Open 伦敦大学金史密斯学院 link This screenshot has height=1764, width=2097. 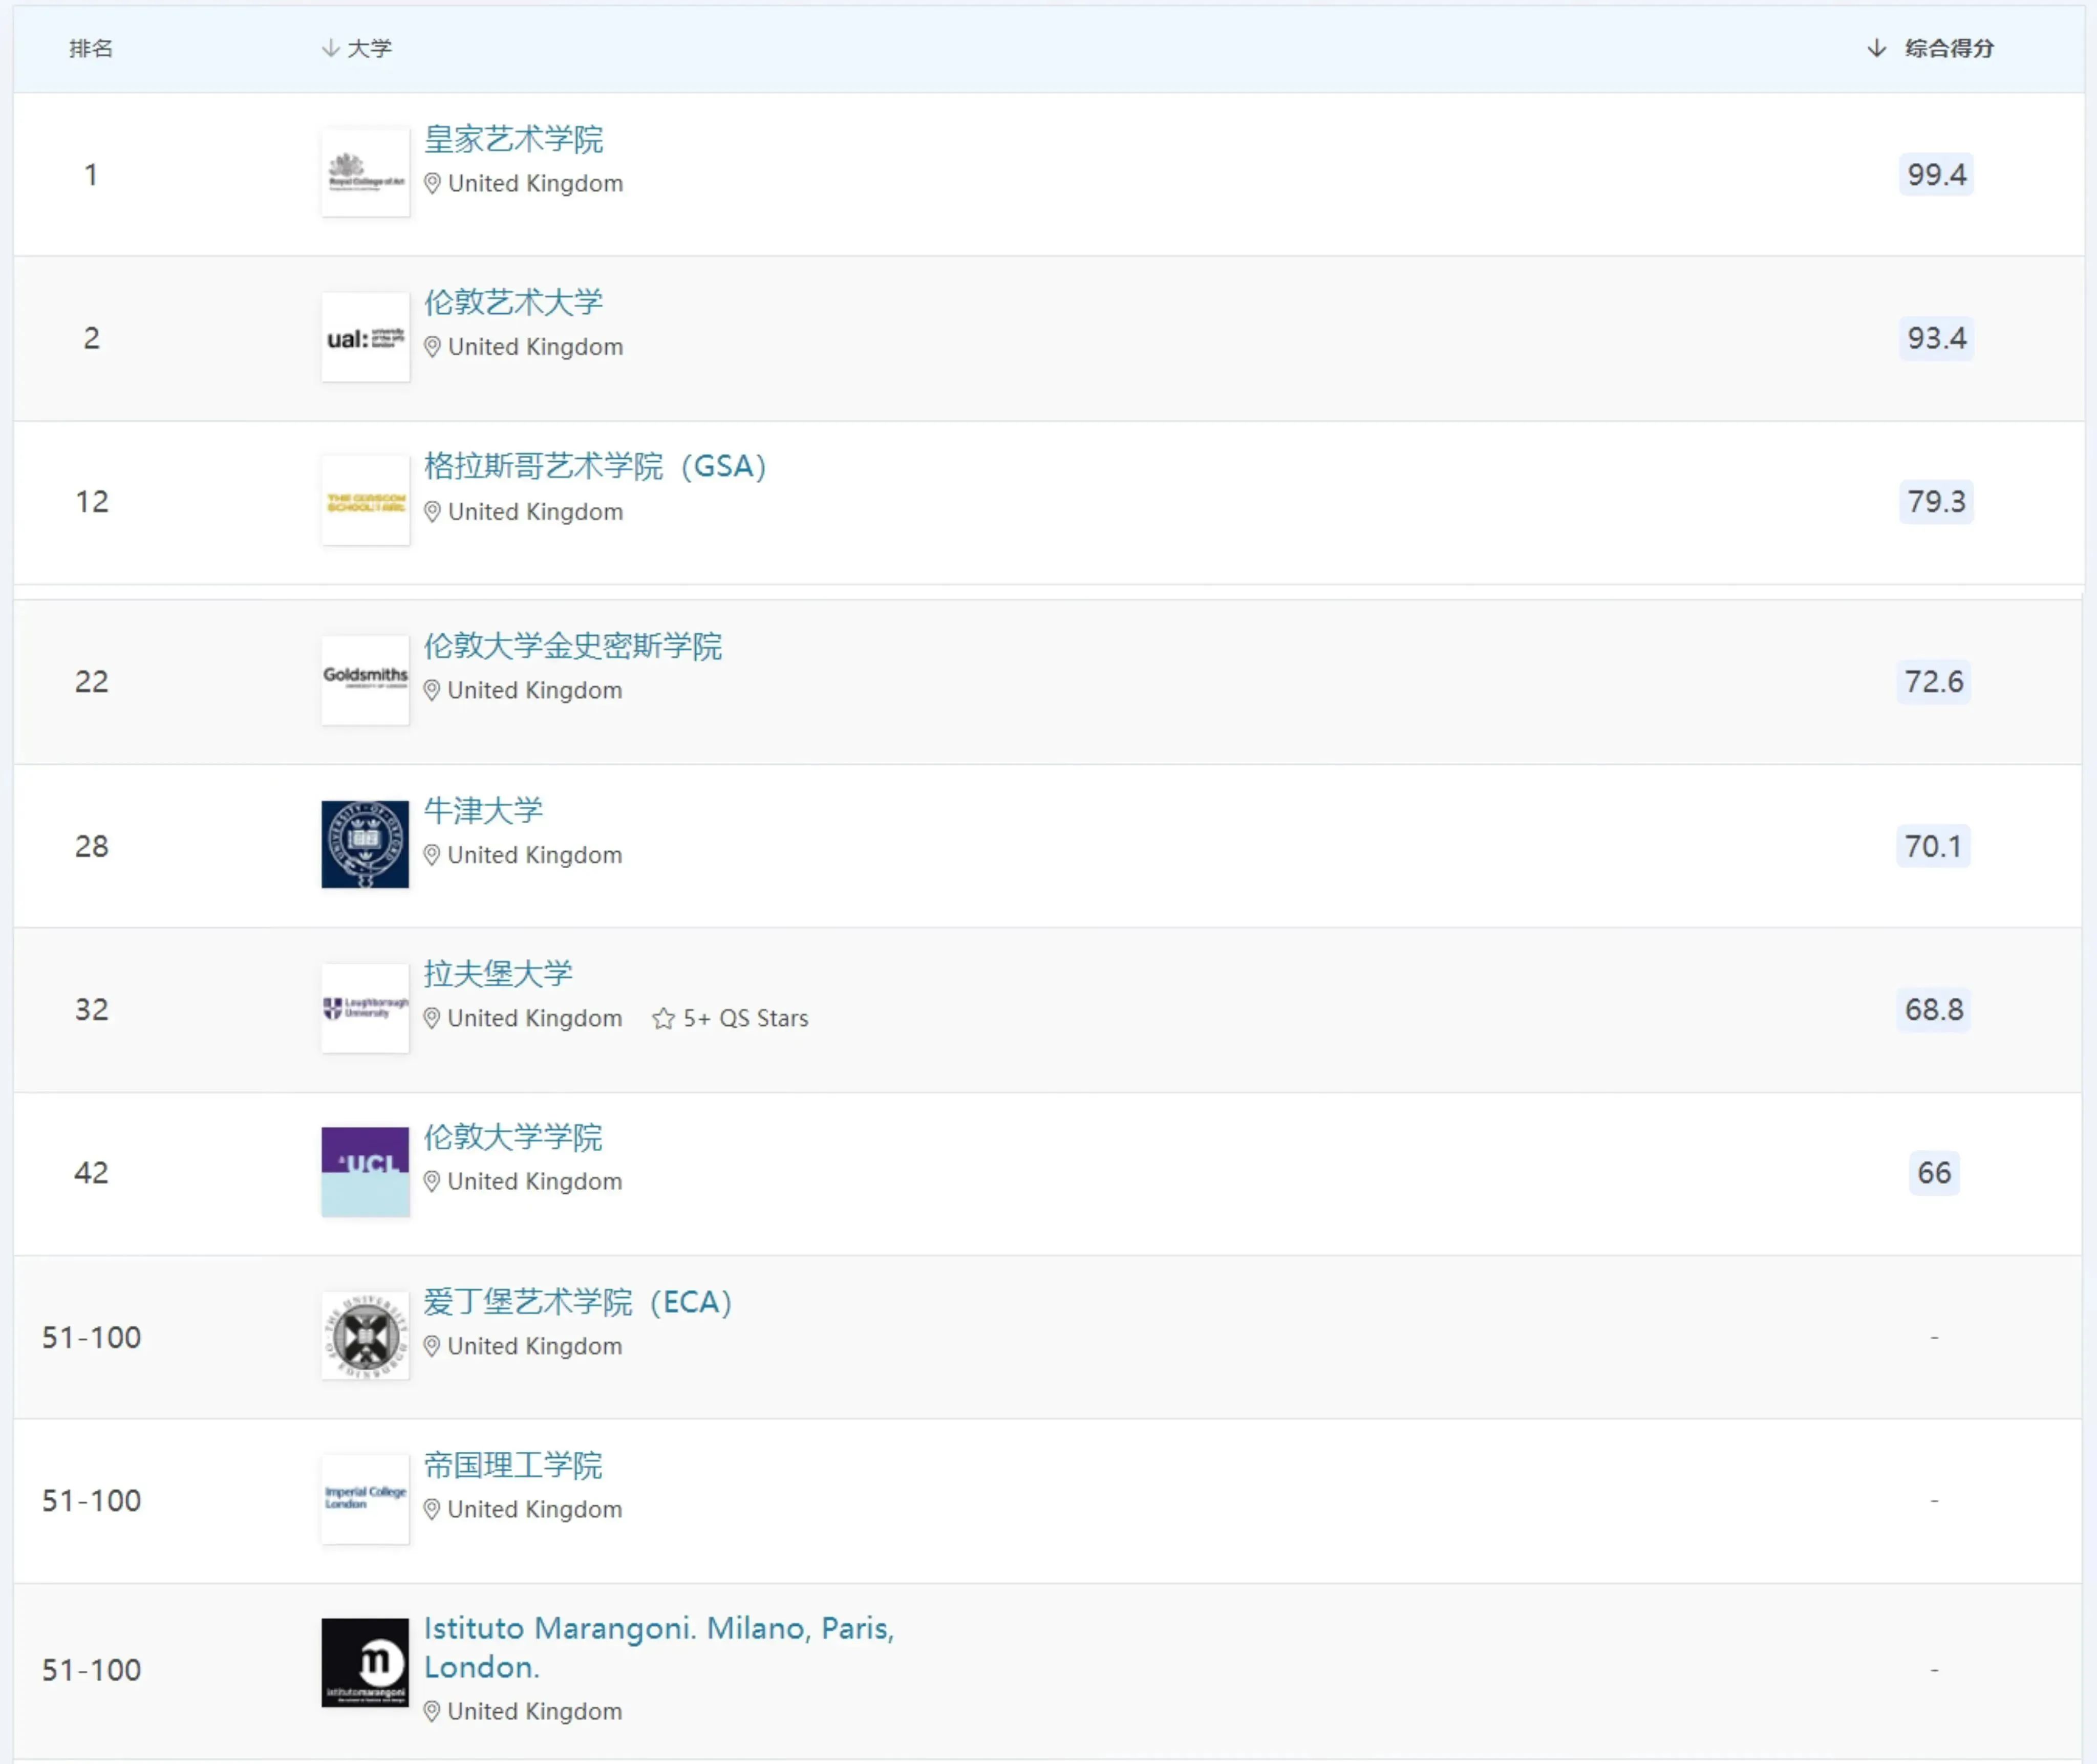pos(572,646)
